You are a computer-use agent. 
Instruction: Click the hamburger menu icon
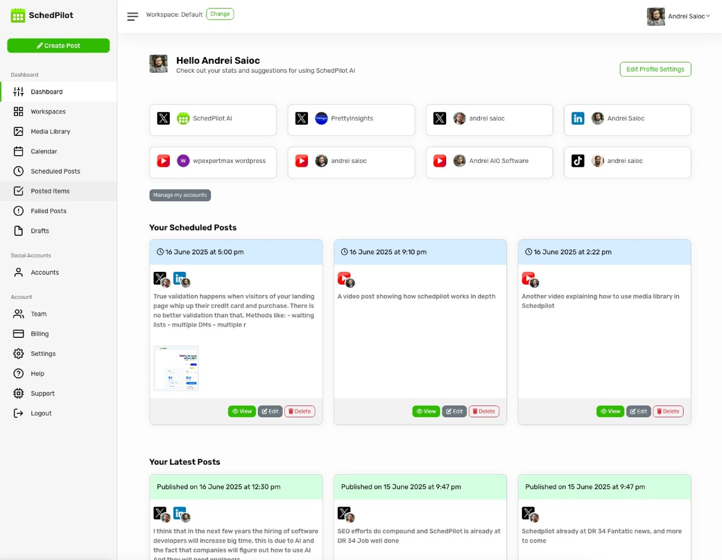point(133,16)
